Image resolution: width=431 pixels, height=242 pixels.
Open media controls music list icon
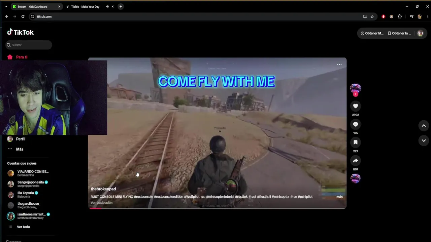coord(411,16)
